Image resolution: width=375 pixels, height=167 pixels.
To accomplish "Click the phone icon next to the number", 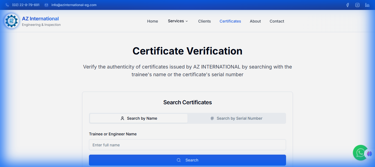I will (x=7, y=5).
